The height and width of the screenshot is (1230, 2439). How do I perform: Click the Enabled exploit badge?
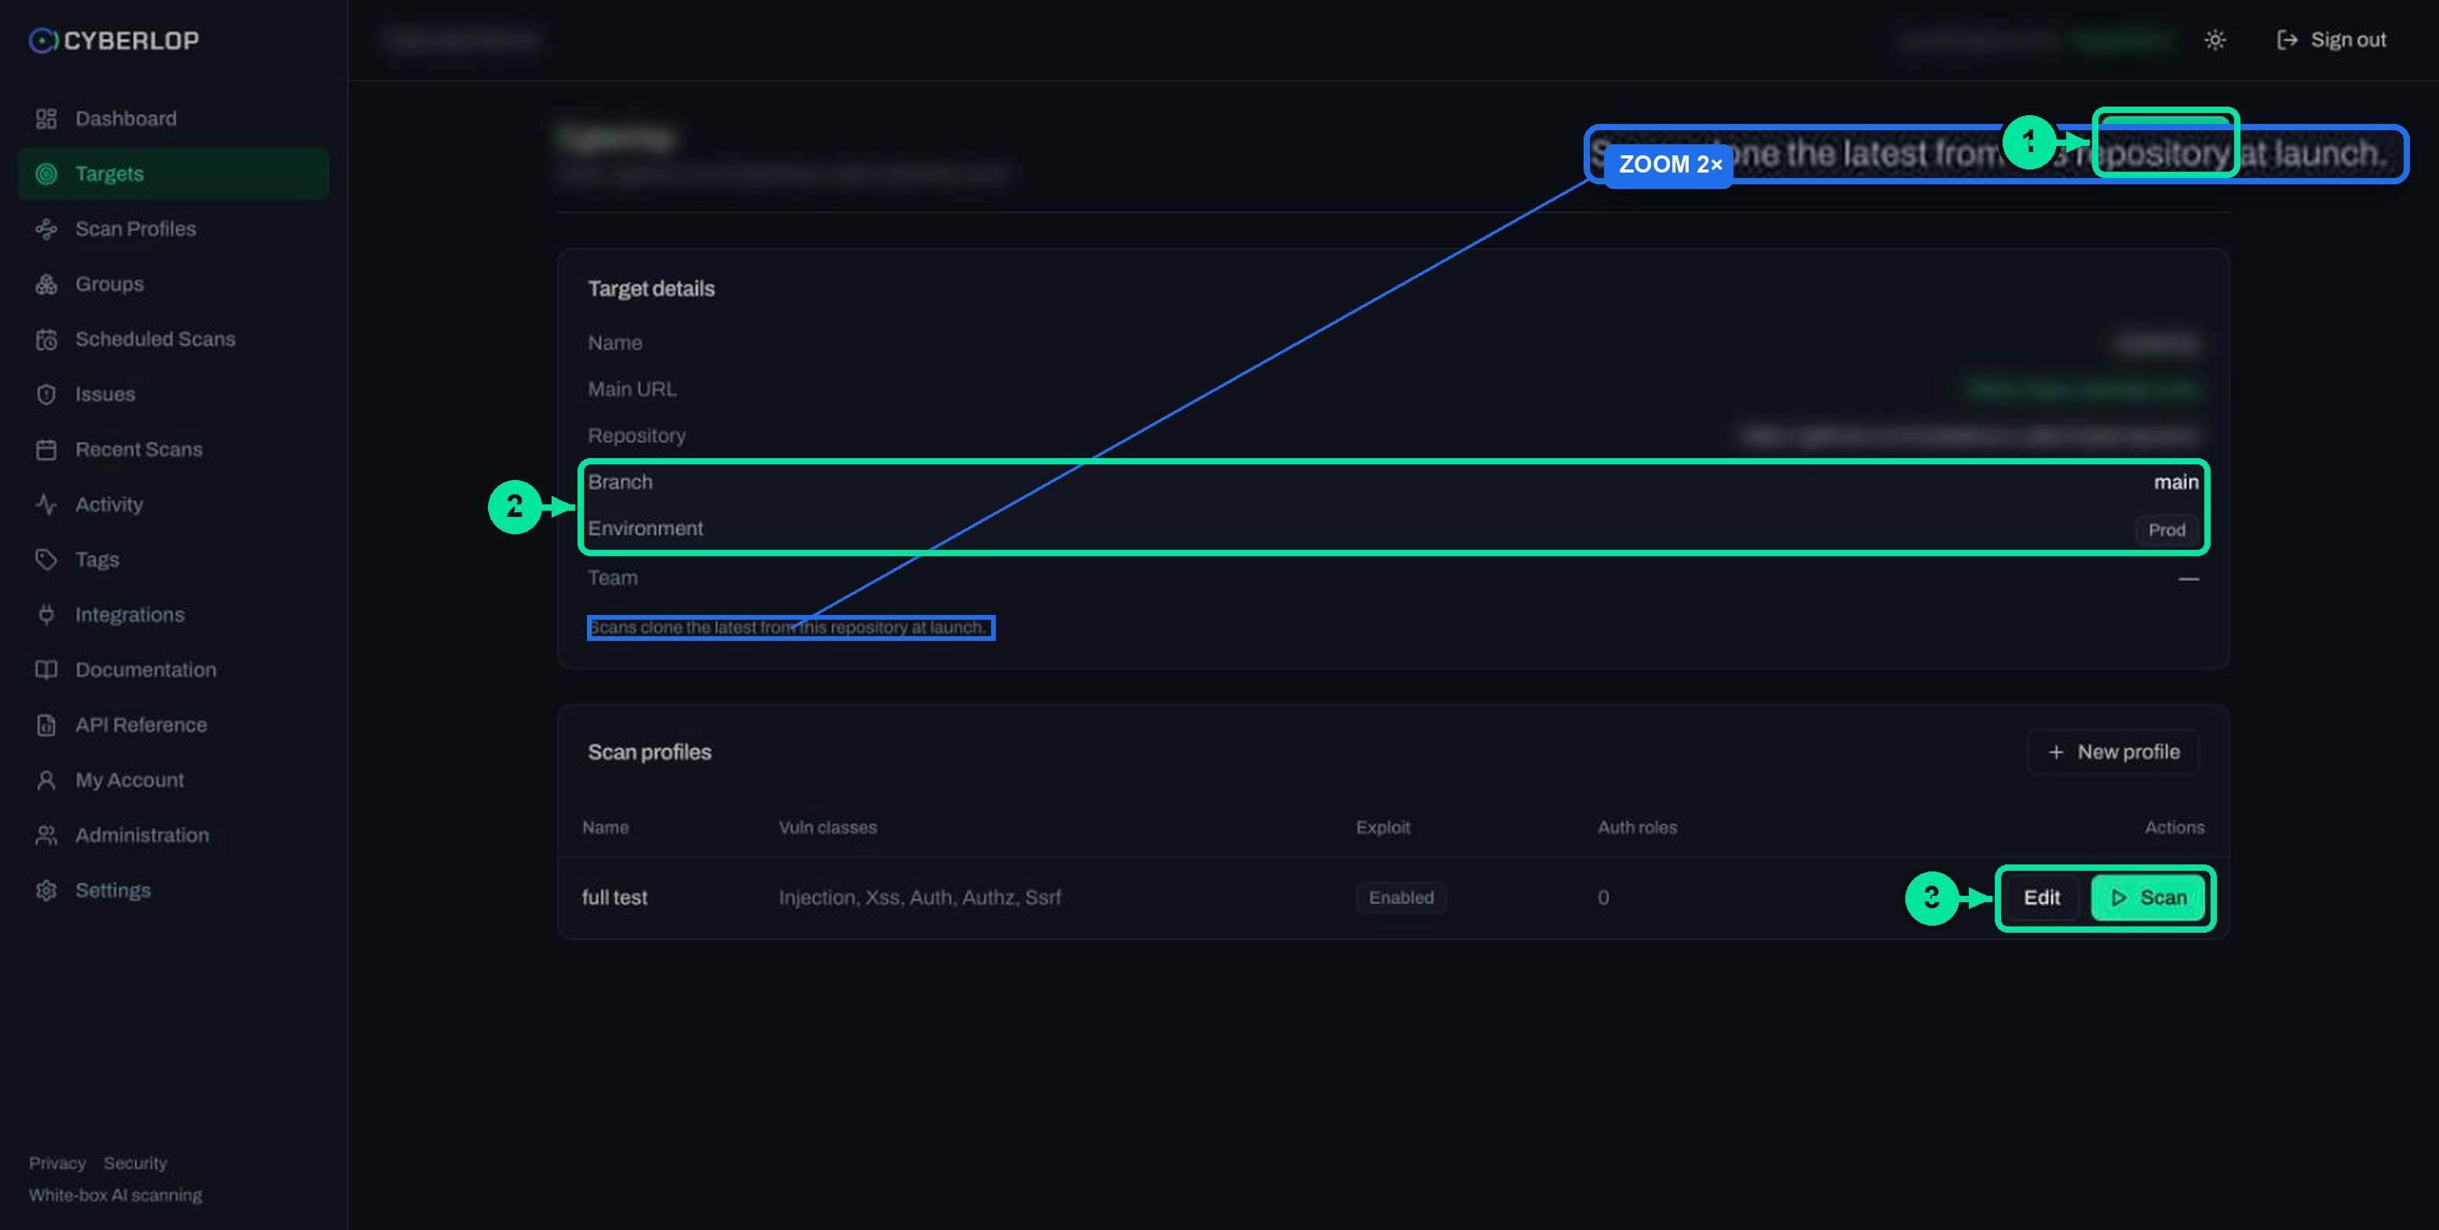point(1400,897)
